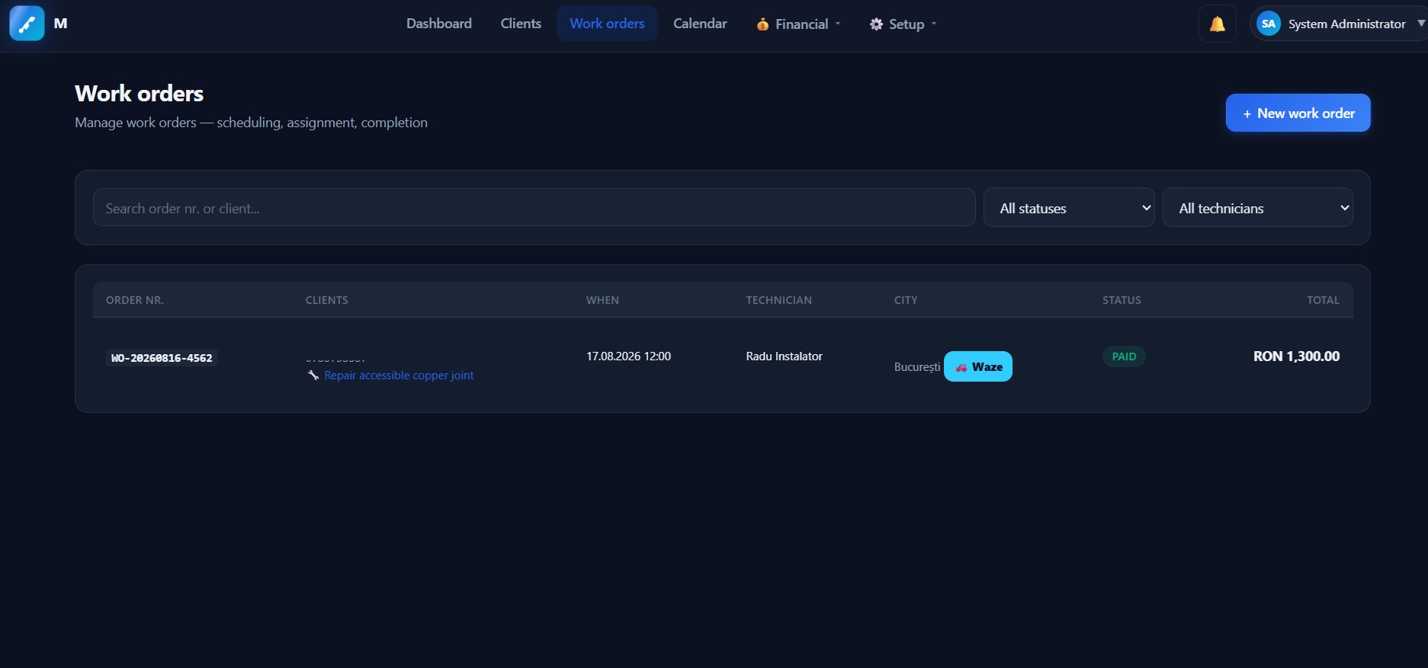Expand the Setup menu
Viewport: 1428px width, 668px height.
(x=903, y=24)
